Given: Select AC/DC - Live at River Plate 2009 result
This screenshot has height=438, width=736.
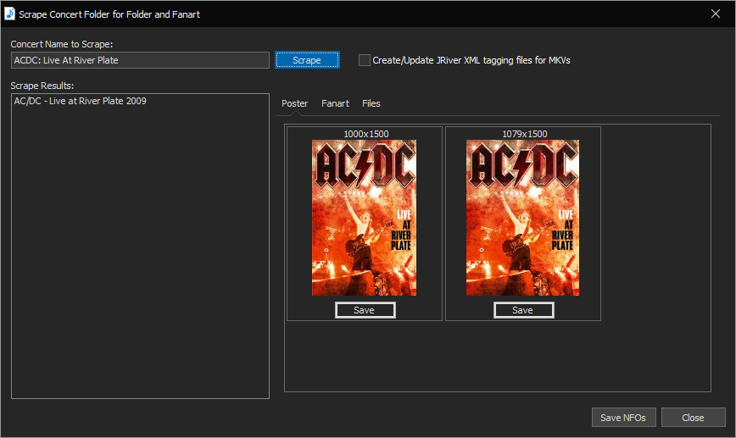Looking at the screenshot, I should click(80, 101).
